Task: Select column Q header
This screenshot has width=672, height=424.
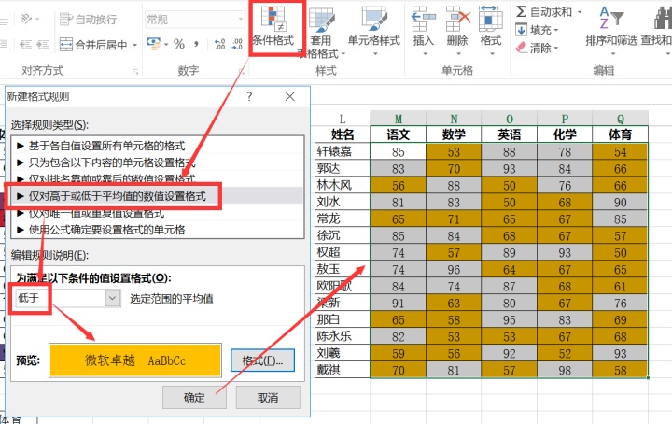Action: coord(620,119)
